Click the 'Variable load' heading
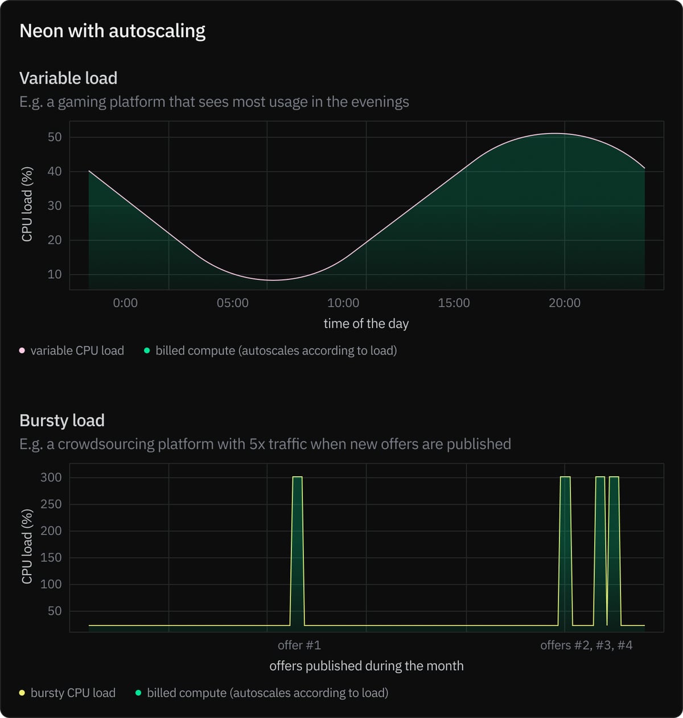This screenshot has height=718, width=683. point(68,78)
